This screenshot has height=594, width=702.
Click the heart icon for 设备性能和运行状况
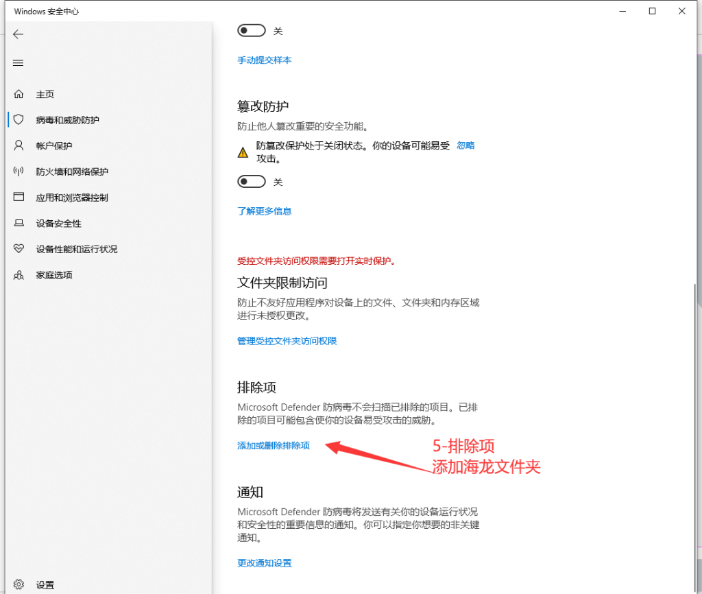click(19, 248)
